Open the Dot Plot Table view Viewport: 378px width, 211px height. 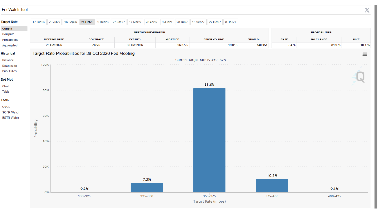(x=6, y=92)
